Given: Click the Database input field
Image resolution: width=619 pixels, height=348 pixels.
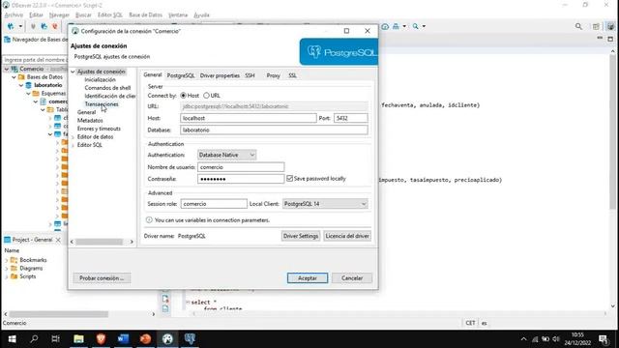Looking at the screenshot, I should point(274,130).
